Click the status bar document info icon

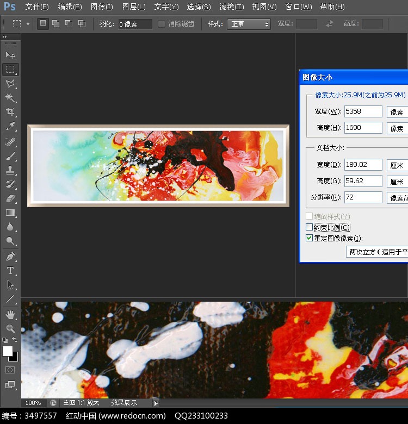[x=53, y=403]
